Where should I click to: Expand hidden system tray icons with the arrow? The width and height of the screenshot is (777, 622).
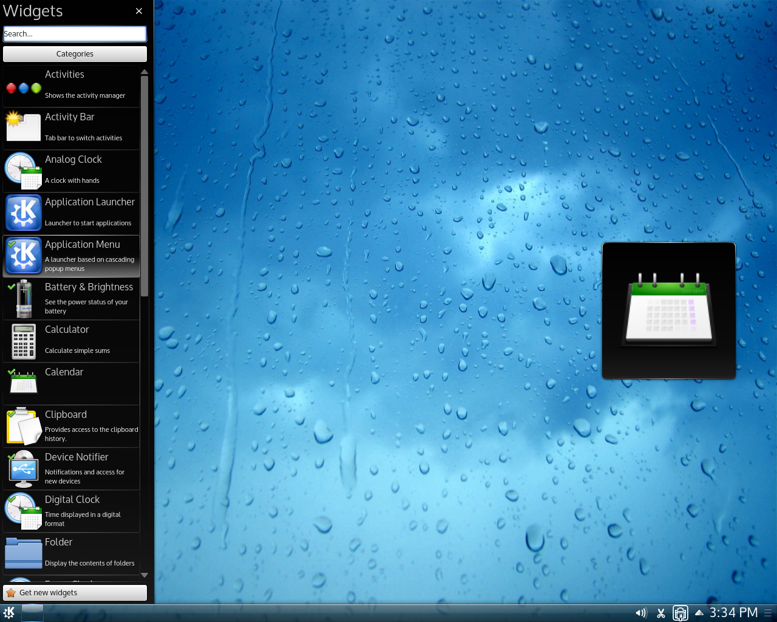tap(699, 612)
